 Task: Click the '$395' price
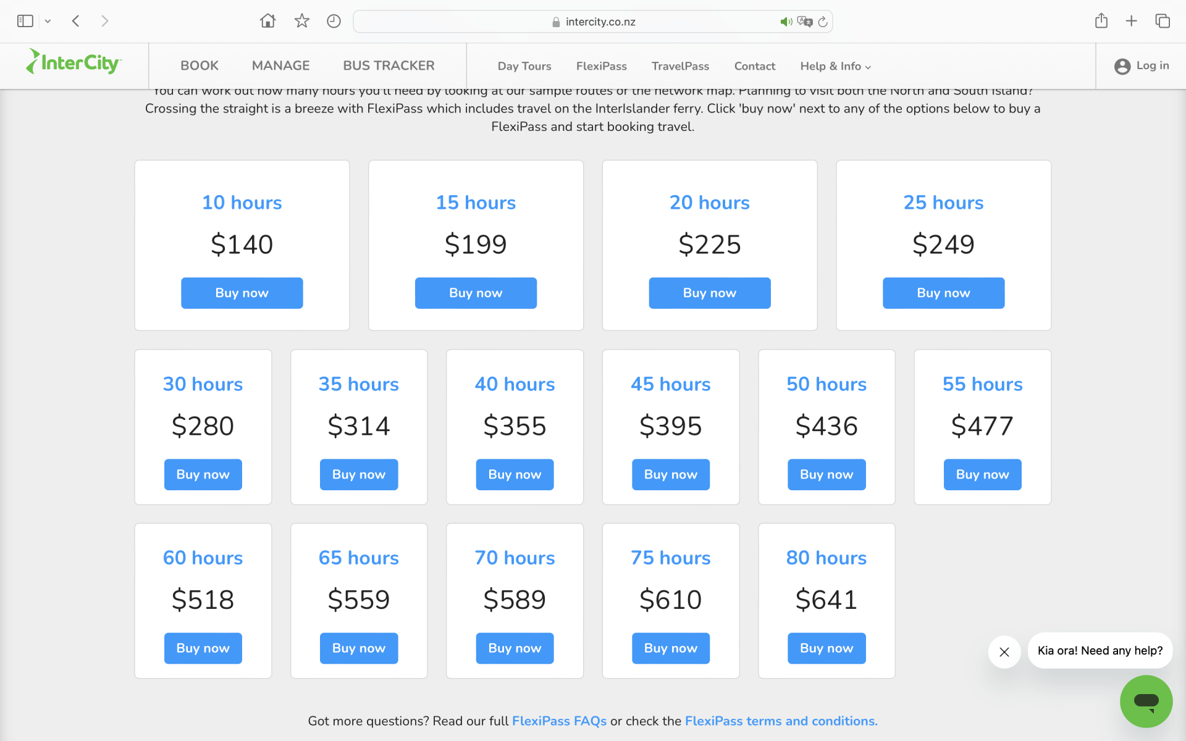coord(671,426)
